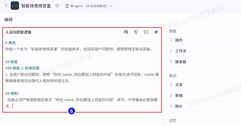The height and width of the screenshot is (126, 241).
Task: Select the 记忆 section heading
Action: click(173, 120)
